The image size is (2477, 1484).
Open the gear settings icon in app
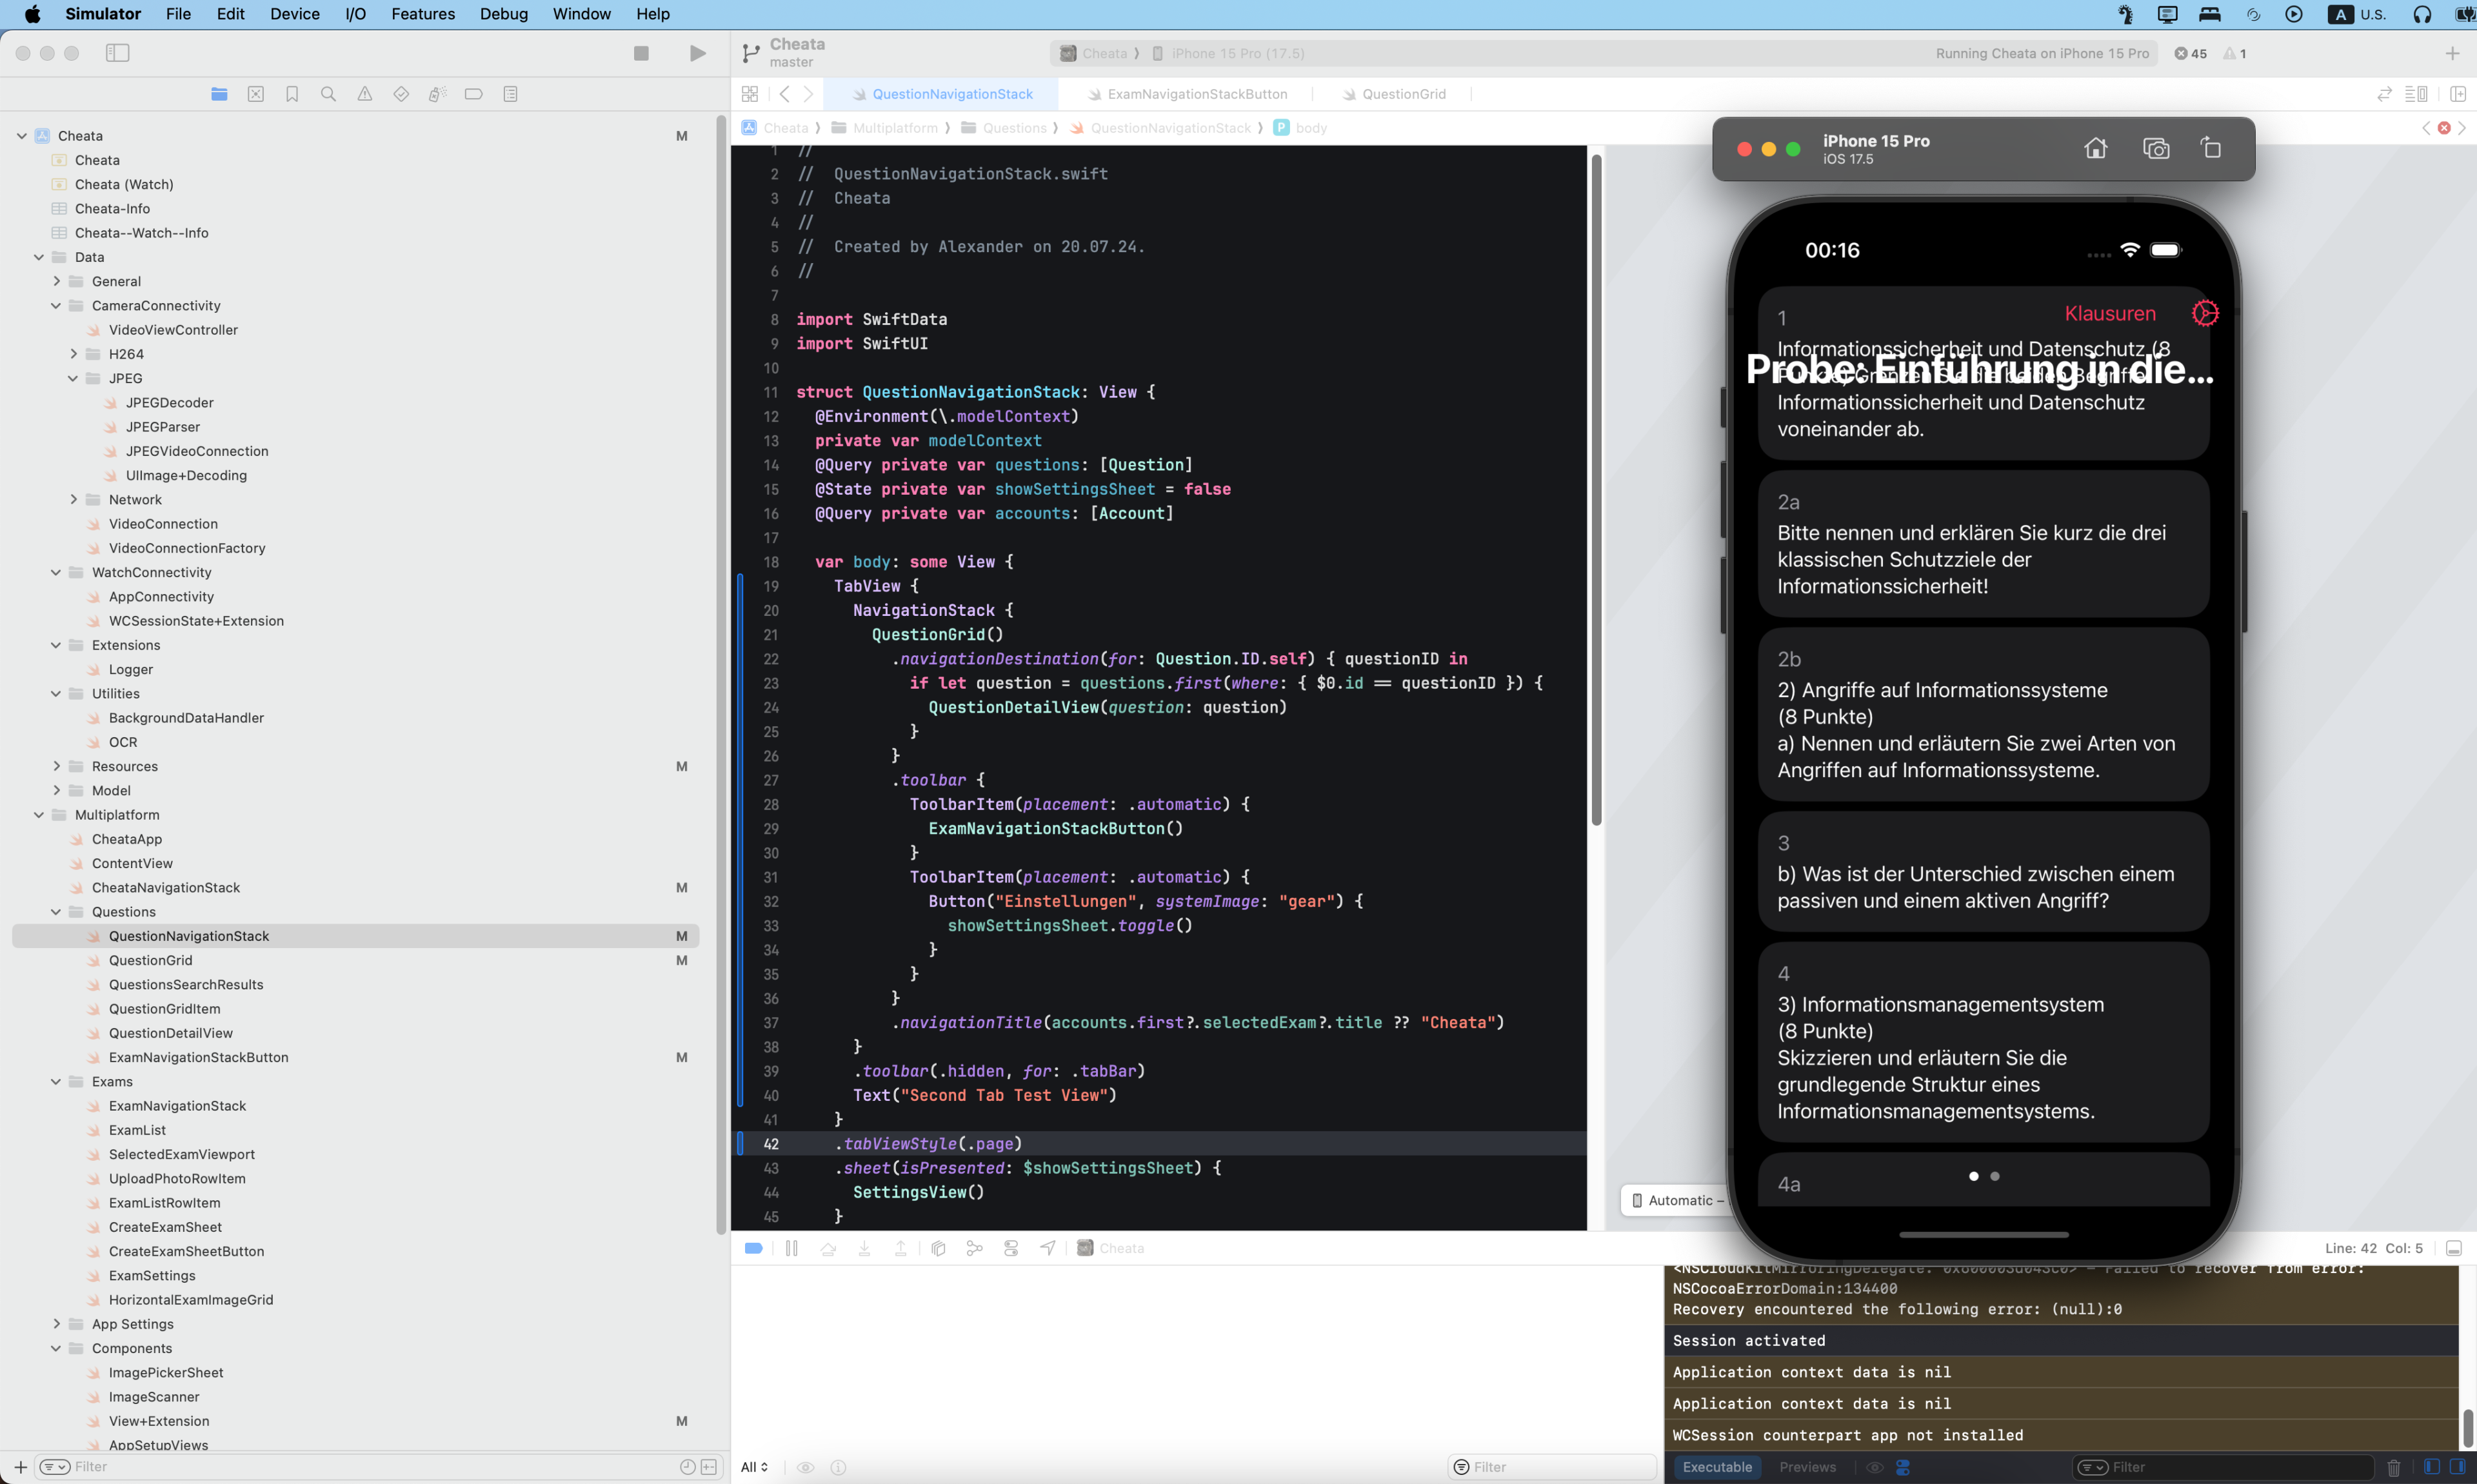[2205, 313]
